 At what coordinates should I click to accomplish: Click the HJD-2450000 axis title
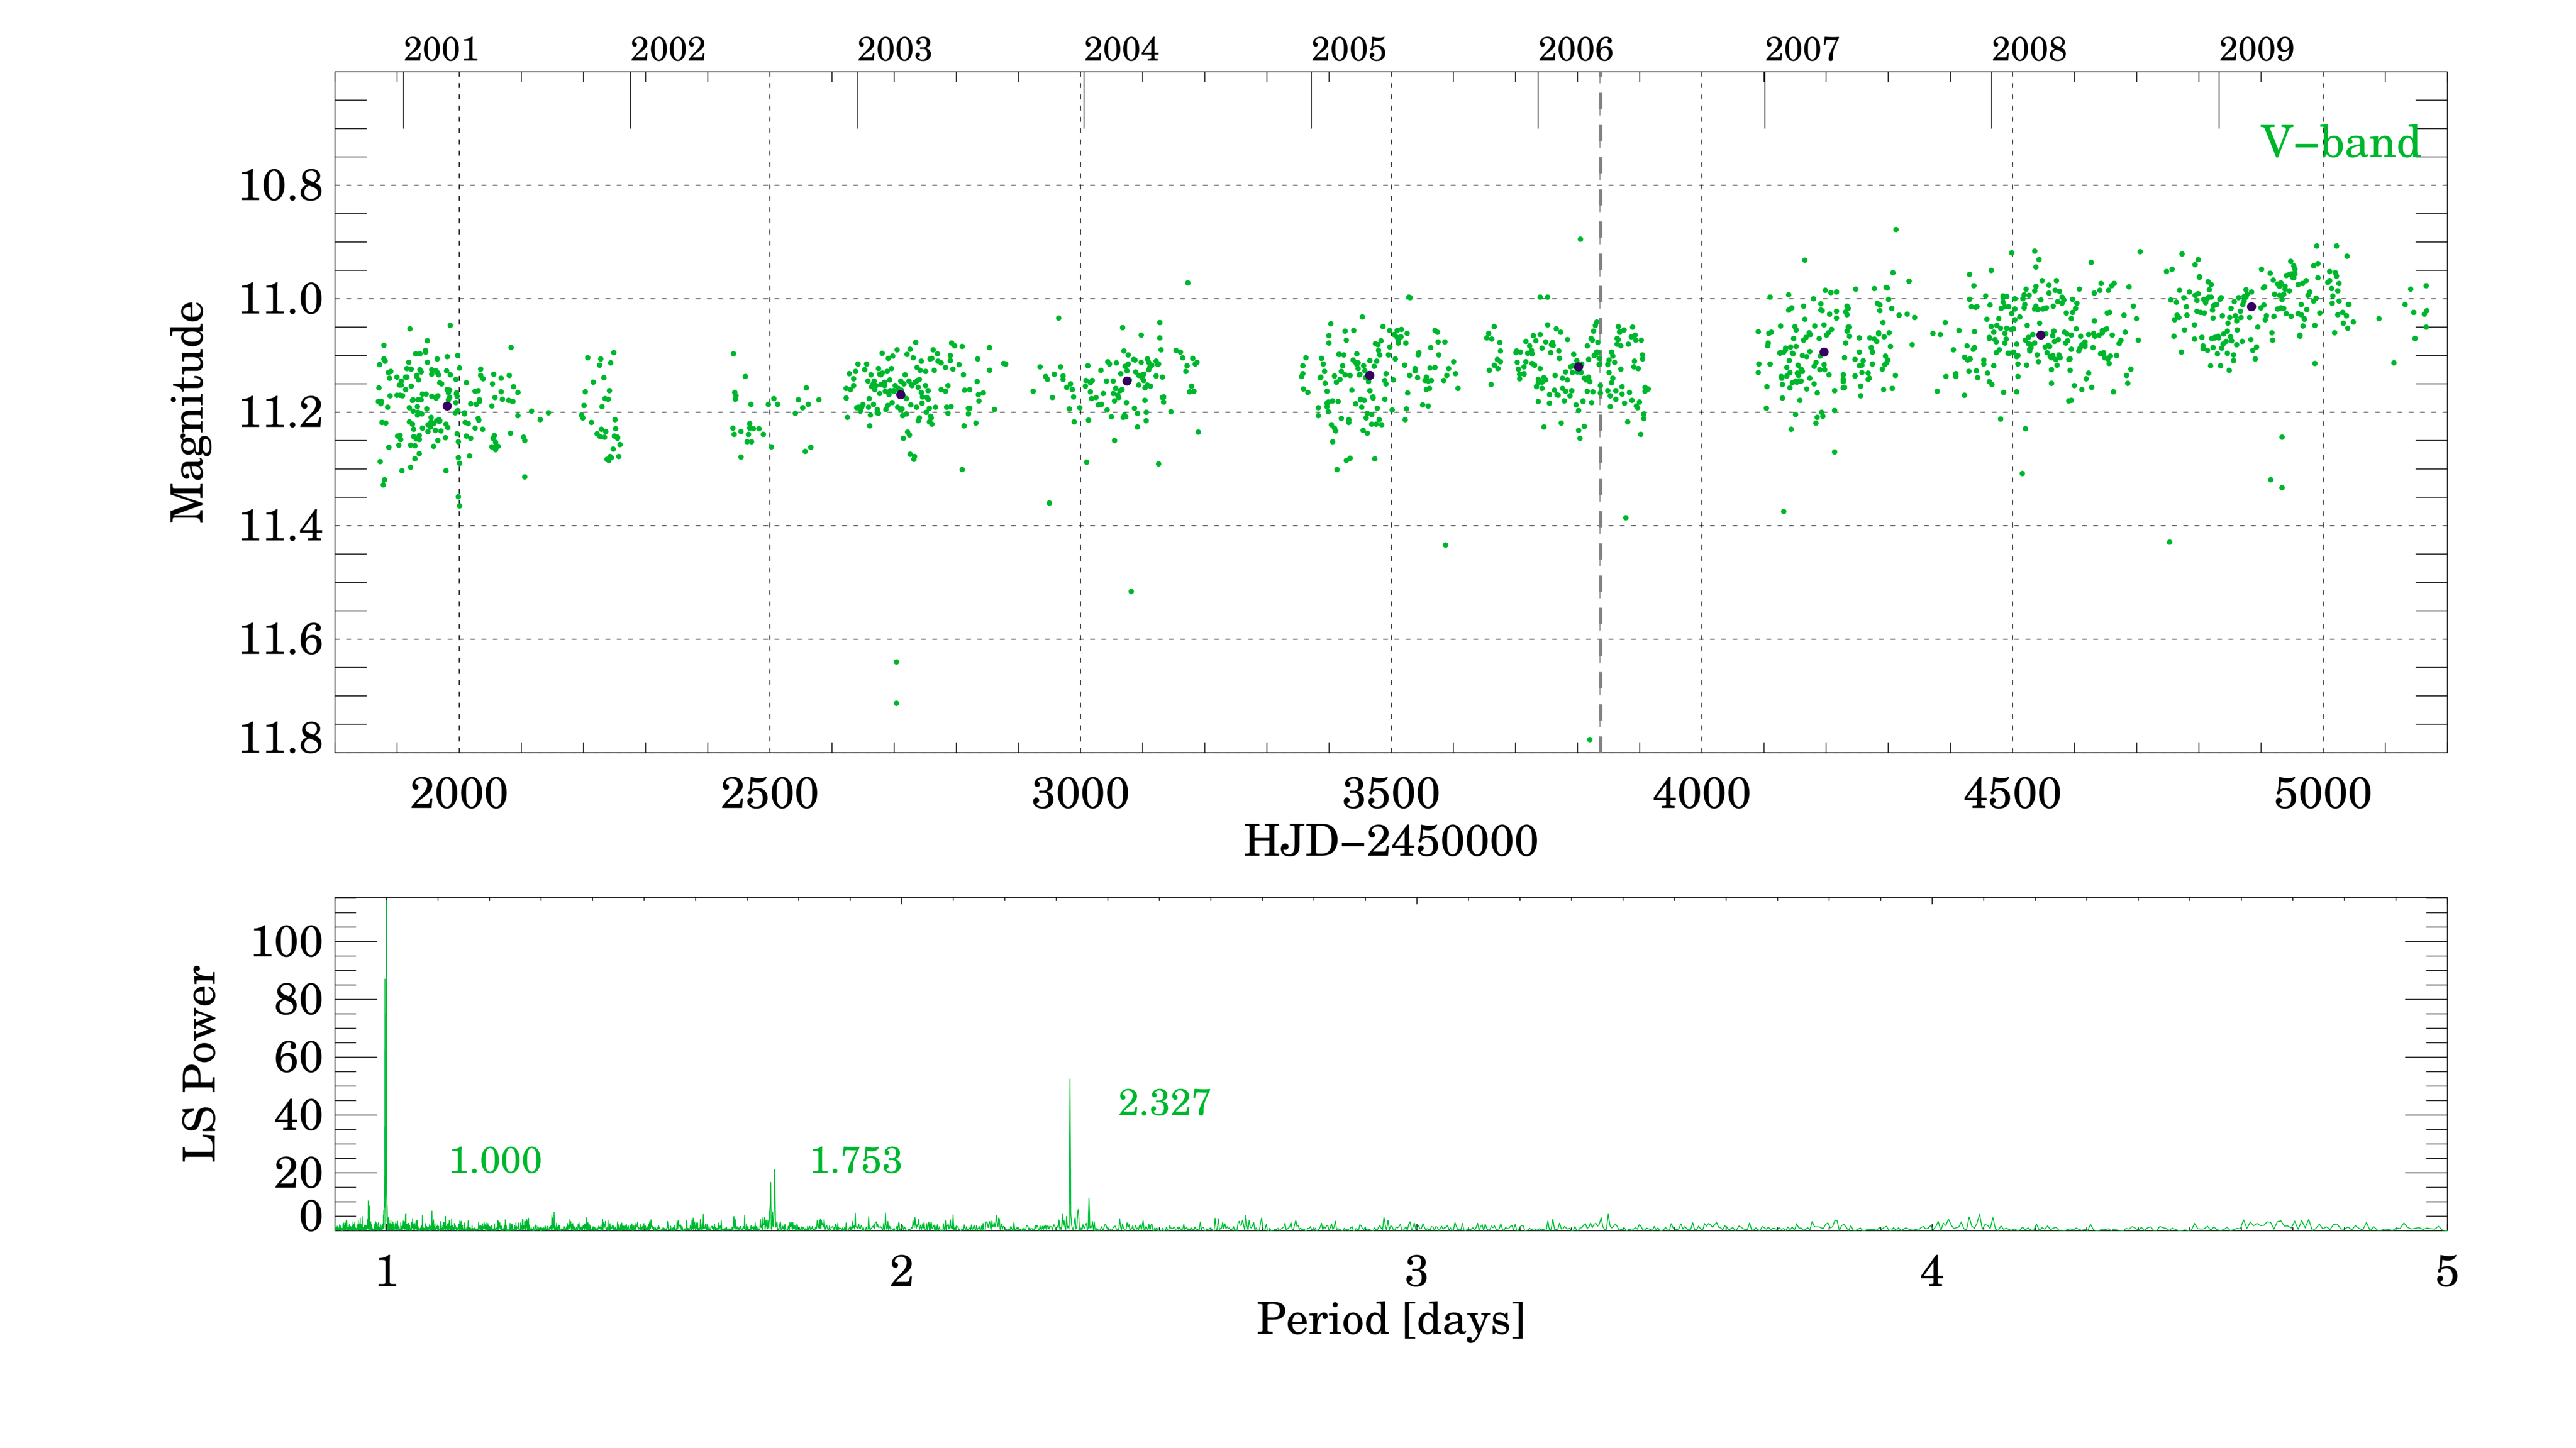[1390, 841]
